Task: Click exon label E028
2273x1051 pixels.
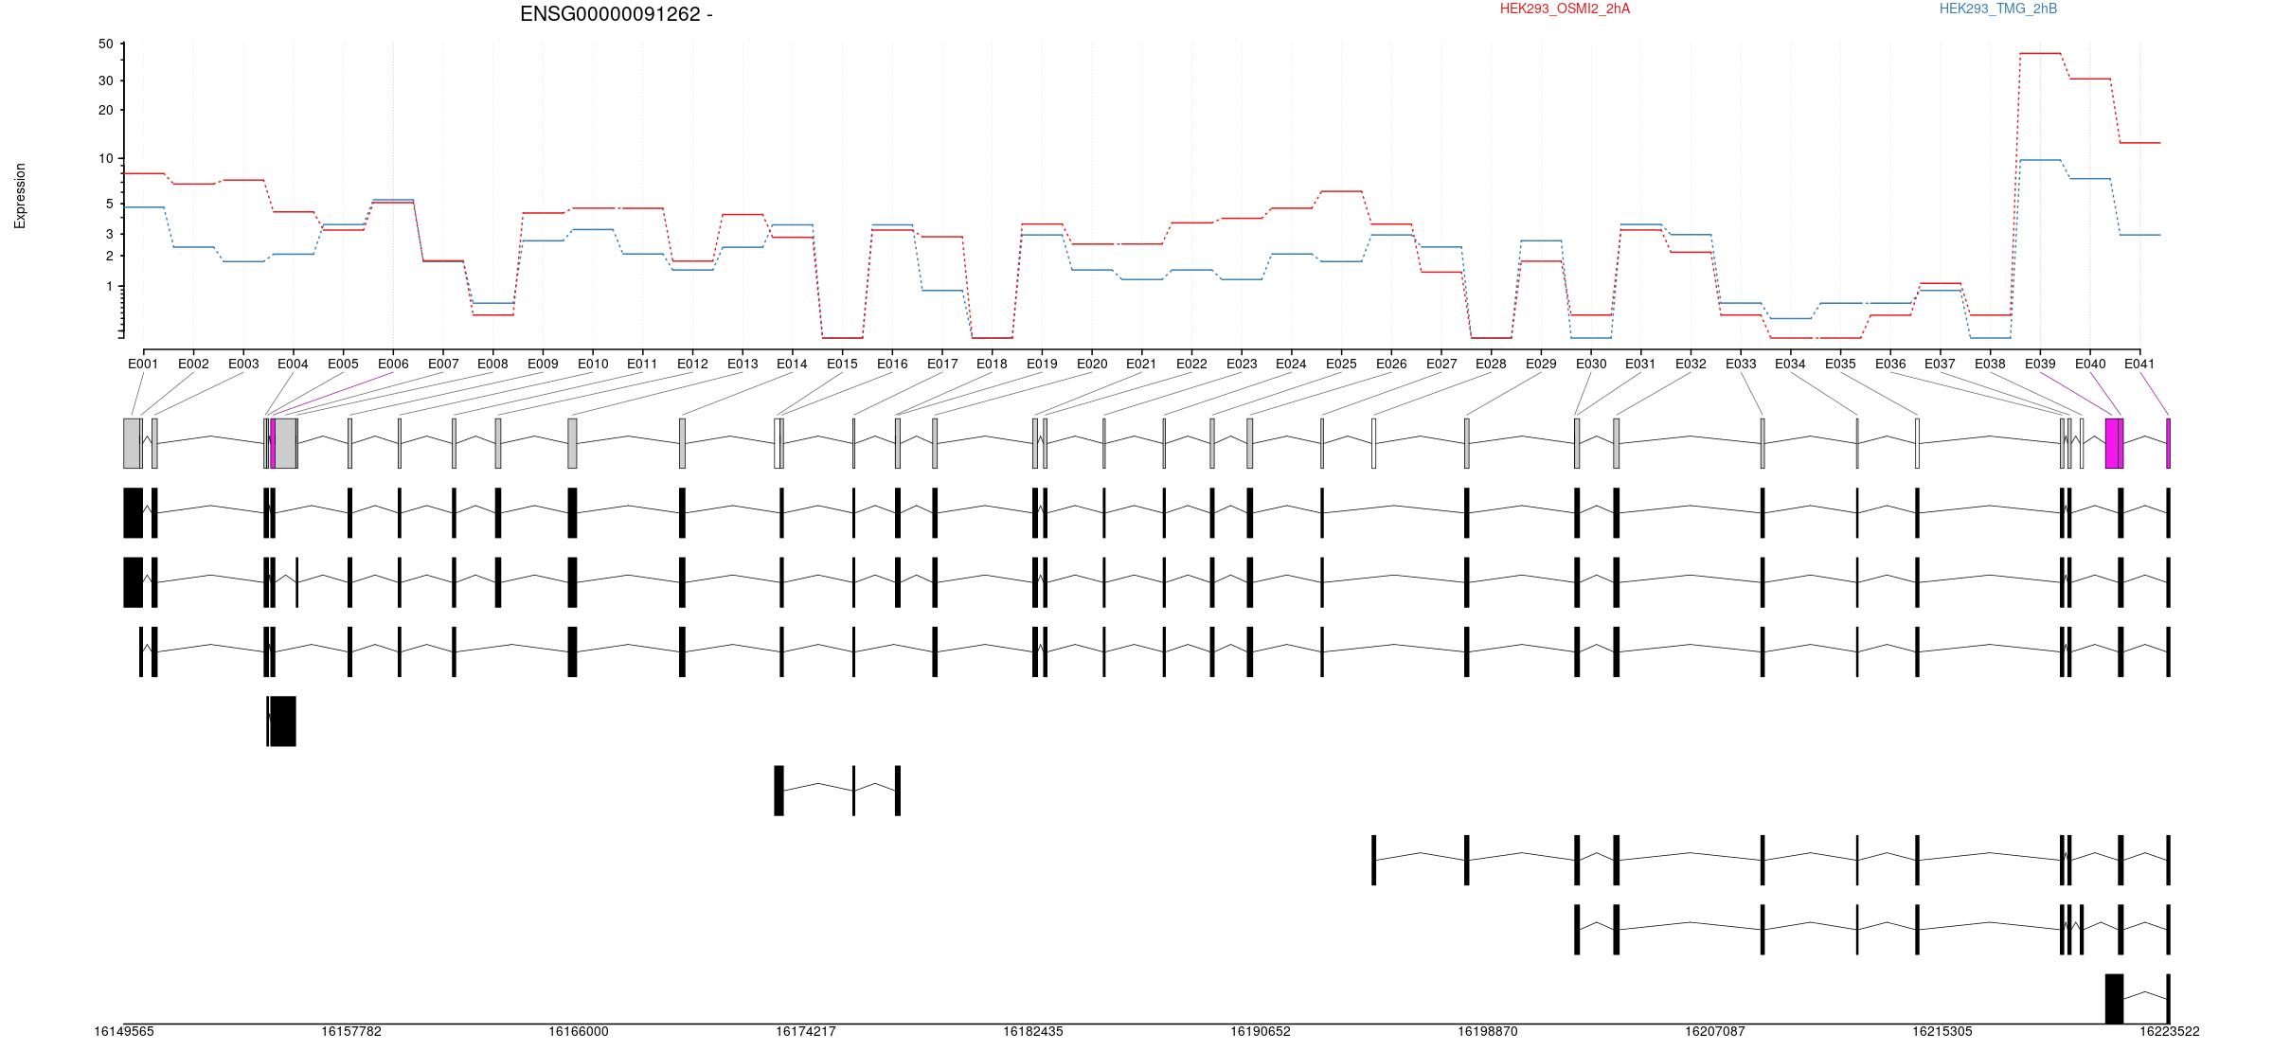Action: pyautogui.click(x=1491, y=364)
